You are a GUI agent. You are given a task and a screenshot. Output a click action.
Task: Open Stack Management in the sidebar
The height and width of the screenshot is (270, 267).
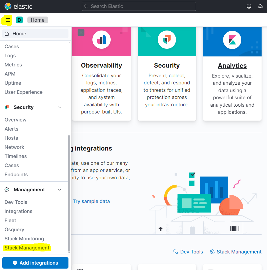[27, 248]
